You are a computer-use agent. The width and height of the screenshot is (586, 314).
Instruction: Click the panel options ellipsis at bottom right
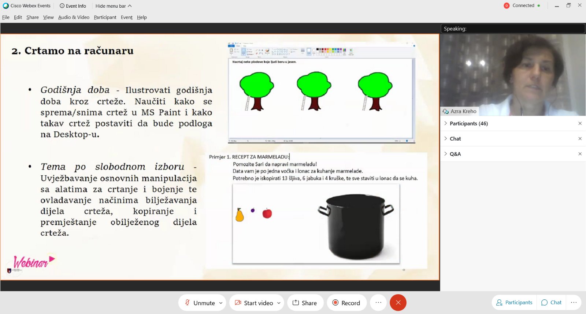click(x=574, y=302)
